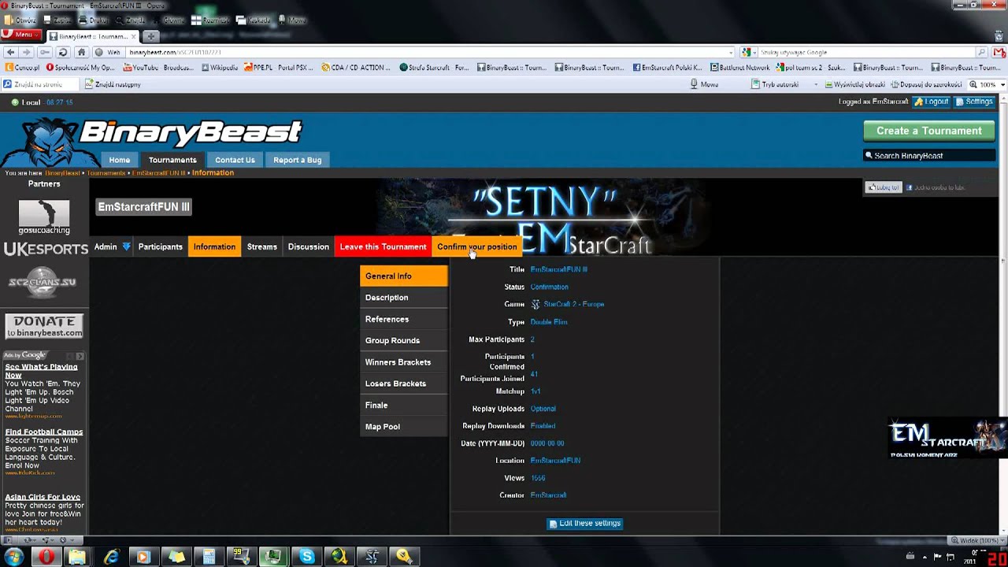Click the Otwórz (Open) toolbar icon

(x=19, y=20)
